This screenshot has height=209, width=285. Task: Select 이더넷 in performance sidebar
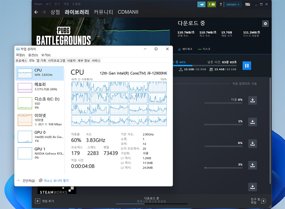pyautogui.click(x=40, y=120)
